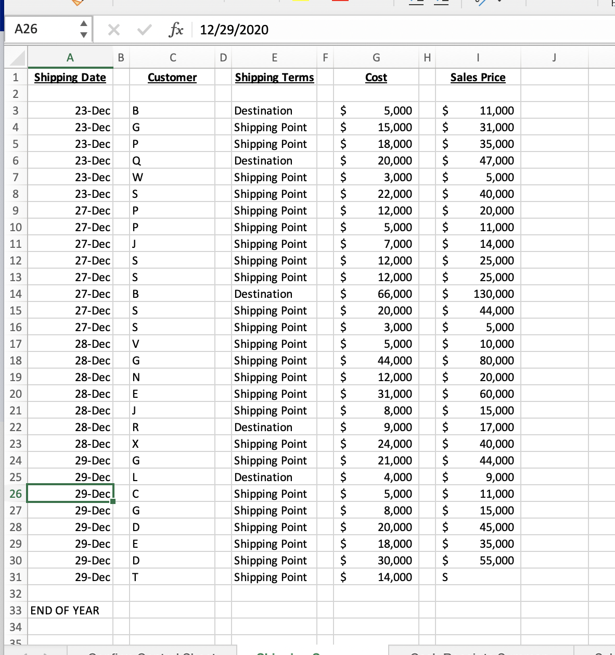Select customer L cell in row 25
The image size is (615, 655).
click(x=172, y=477)
